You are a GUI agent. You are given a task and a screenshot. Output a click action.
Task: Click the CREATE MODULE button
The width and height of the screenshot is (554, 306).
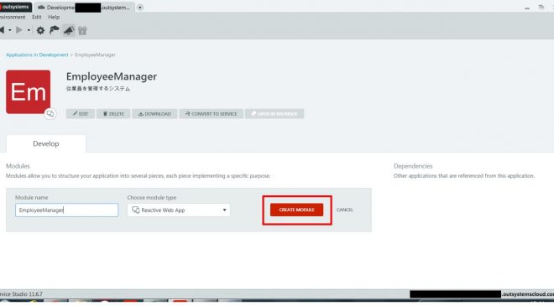[297, 210]
